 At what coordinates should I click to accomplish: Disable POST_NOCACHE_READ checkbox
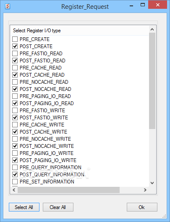point(15,89)
